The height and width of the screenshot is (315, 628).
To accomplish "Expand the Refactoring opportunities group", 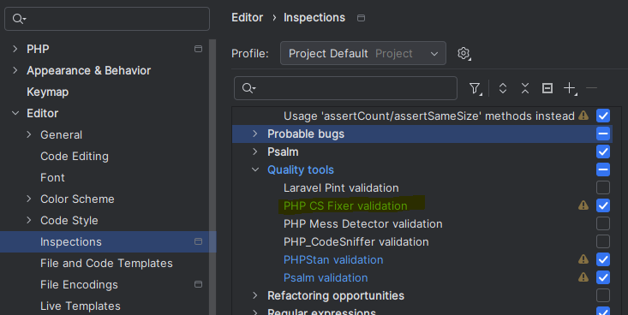I will 255,295.
